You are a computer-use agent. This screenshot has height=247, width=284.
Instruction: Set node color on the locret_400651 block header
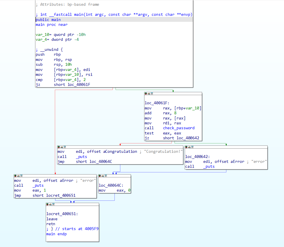tap(47, 204)
